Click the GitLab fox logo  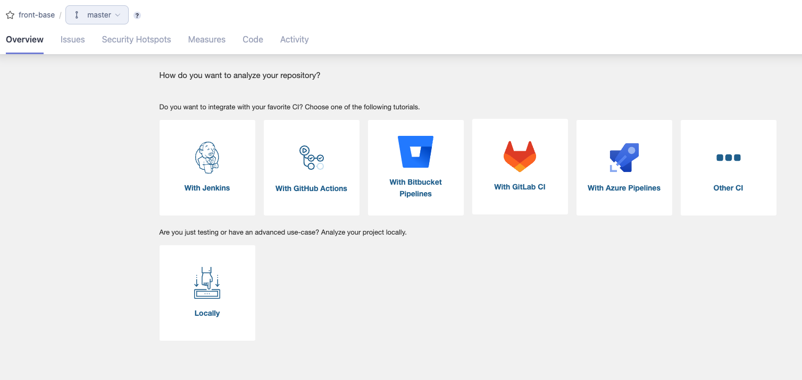tap(520, 156)
